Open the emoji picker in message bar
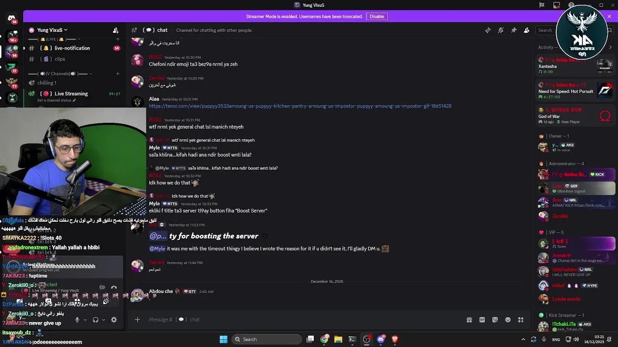618x347 pixels. 508,320
